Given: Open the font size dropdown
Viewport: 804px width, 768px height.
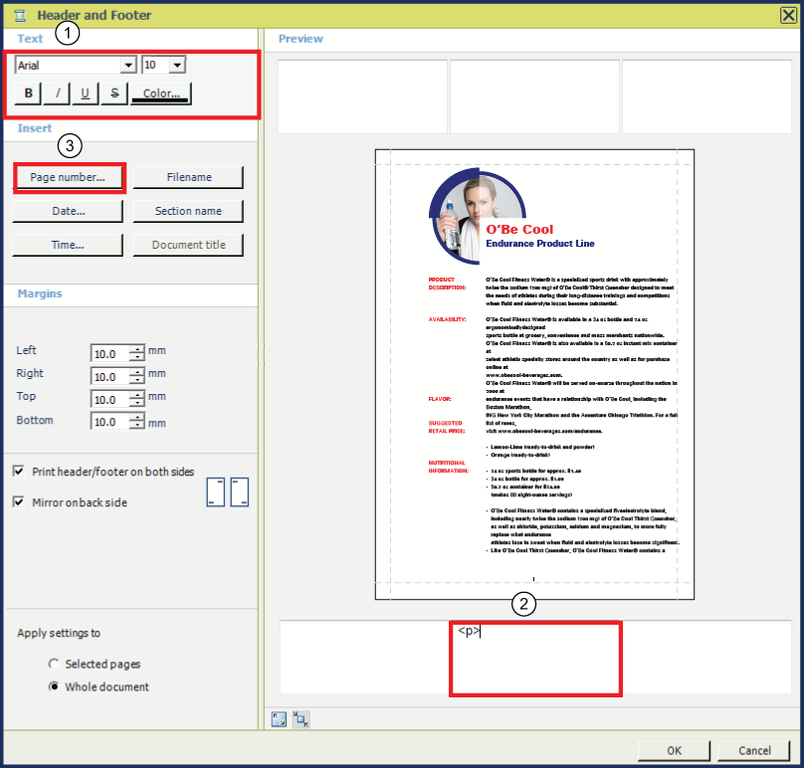Looking at the screenshot, I should (x=177, y=65).
